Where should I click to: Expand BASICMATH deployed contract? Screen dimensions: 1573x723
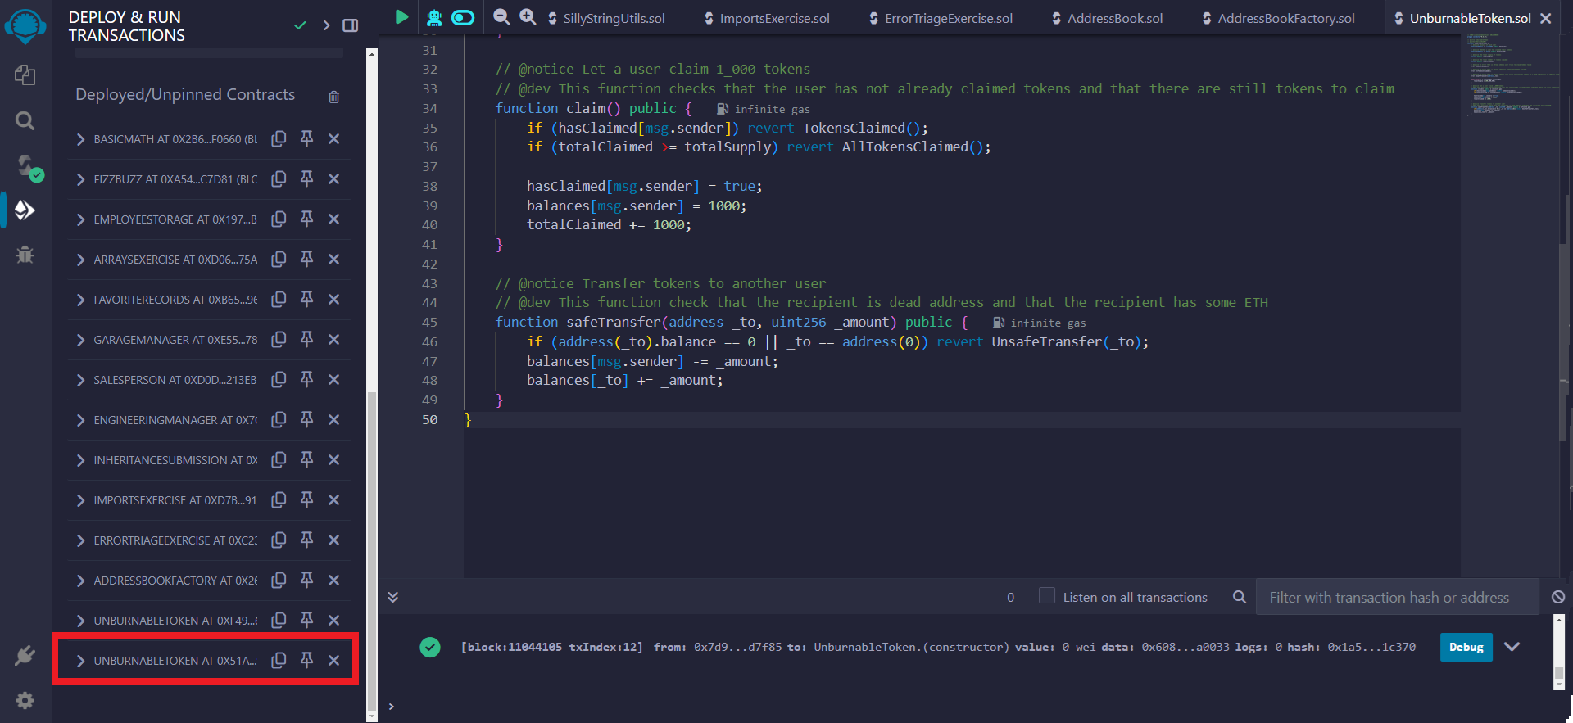point(80,139)
